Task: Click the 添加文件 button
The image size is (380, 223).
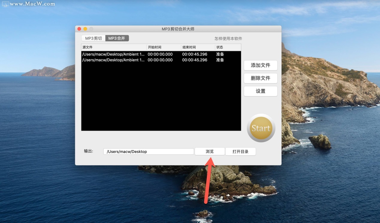Action: point(261,65)
